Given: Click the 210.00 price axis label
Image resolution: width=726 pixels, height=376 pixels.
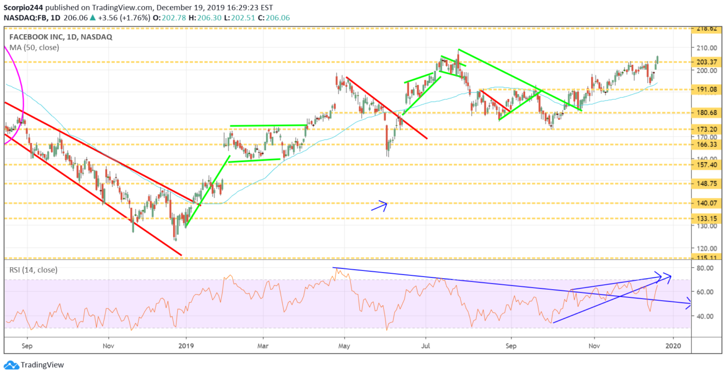Looking at the screenshot, I should 707,48.
